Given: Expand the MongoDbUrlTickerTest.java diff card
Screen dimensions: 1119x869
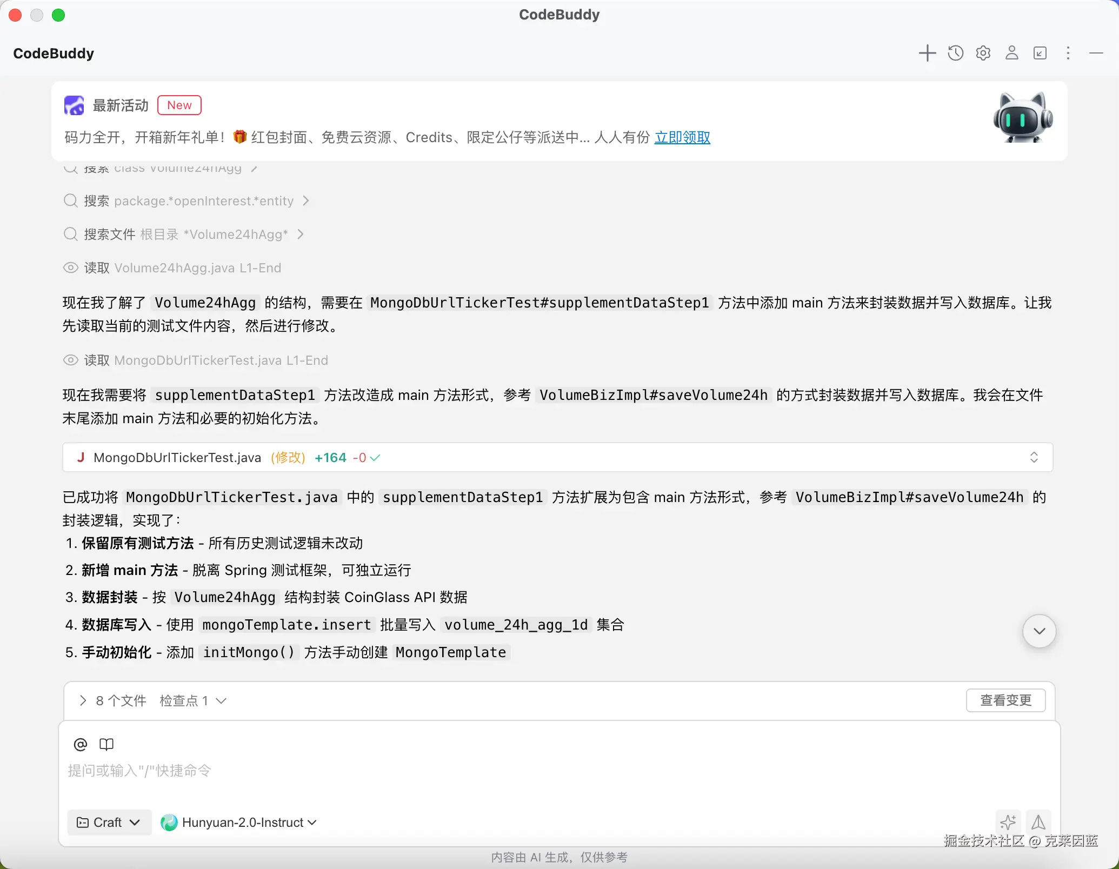Looking at the screenshot, I should [1034, 457].
